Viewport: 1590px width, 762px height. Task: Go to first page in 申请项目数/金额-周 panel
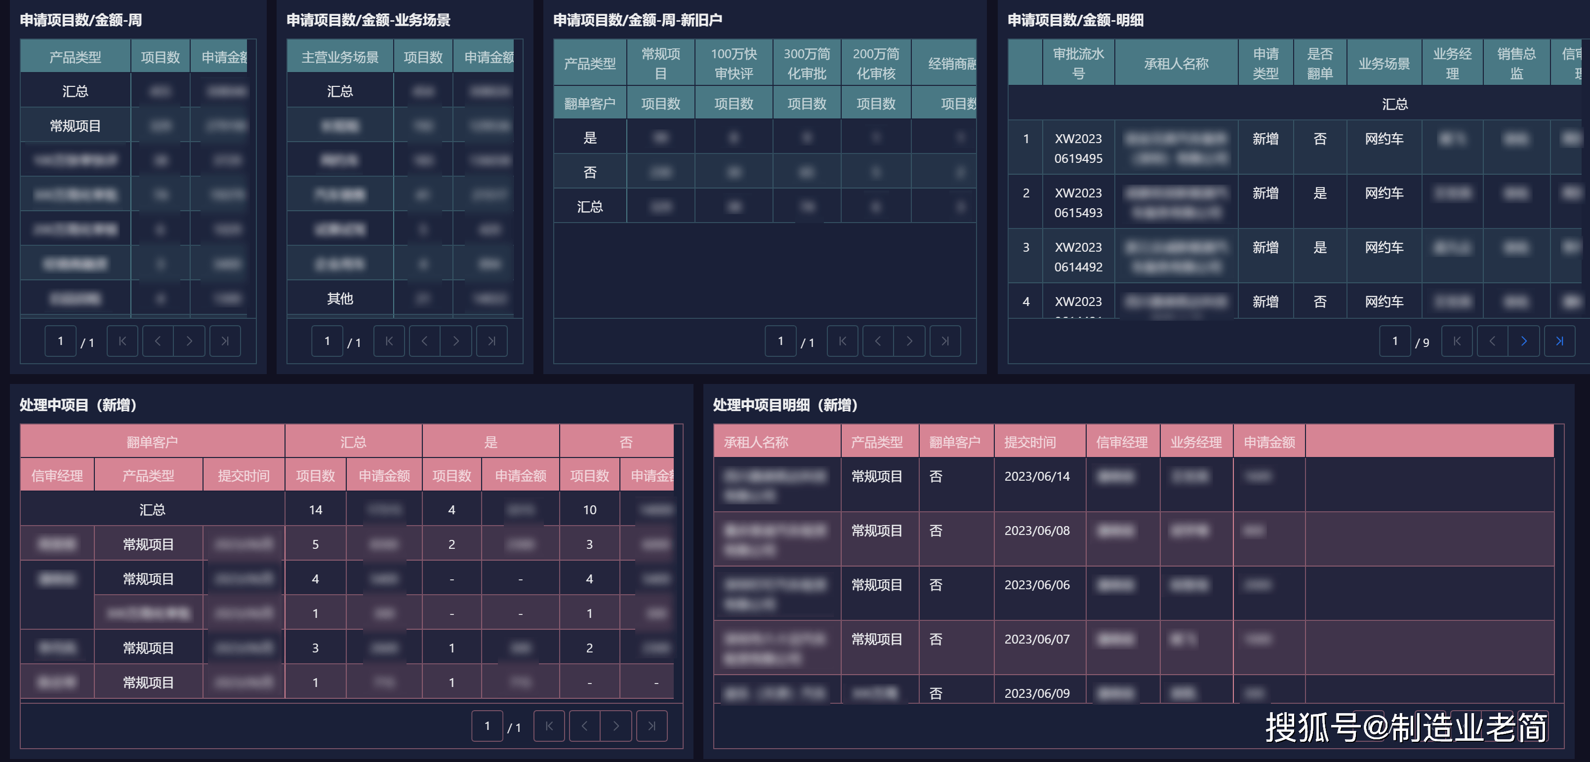click(122, 341)
